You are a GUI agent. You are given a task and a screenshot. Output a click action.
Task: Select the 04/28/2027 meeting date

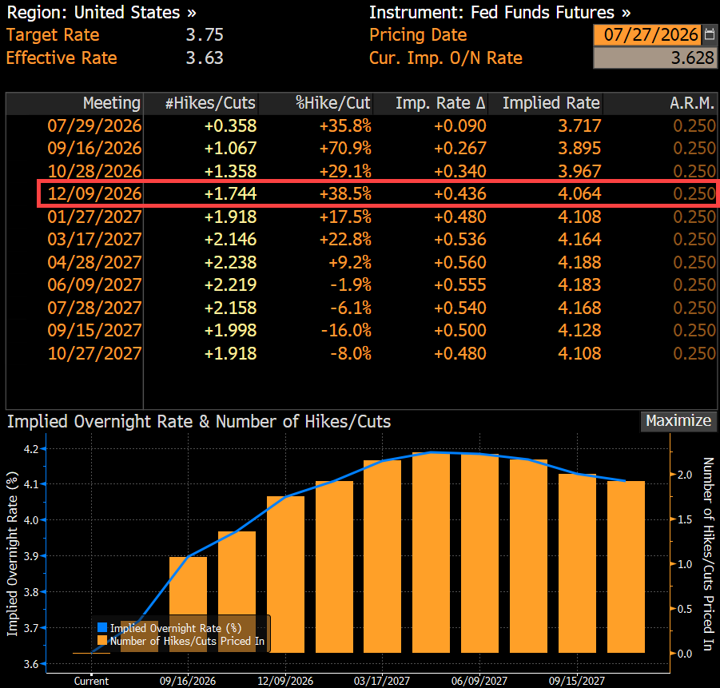94,262
